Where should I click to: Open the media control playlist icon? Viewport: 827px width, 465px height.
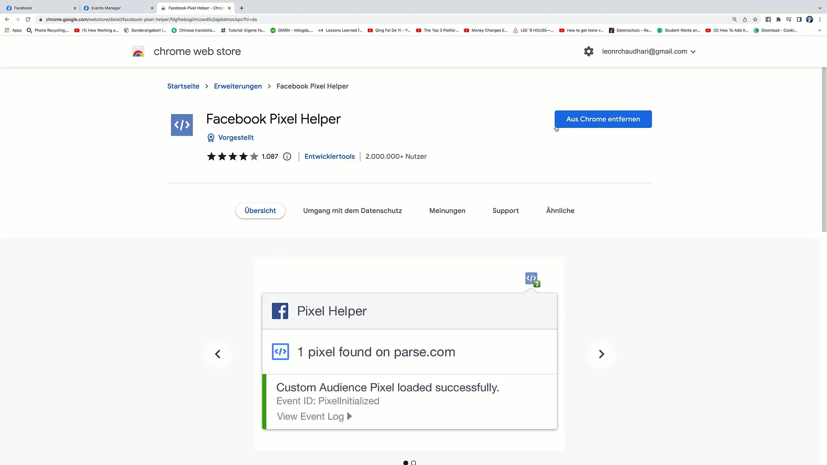[x=789, y=19]
